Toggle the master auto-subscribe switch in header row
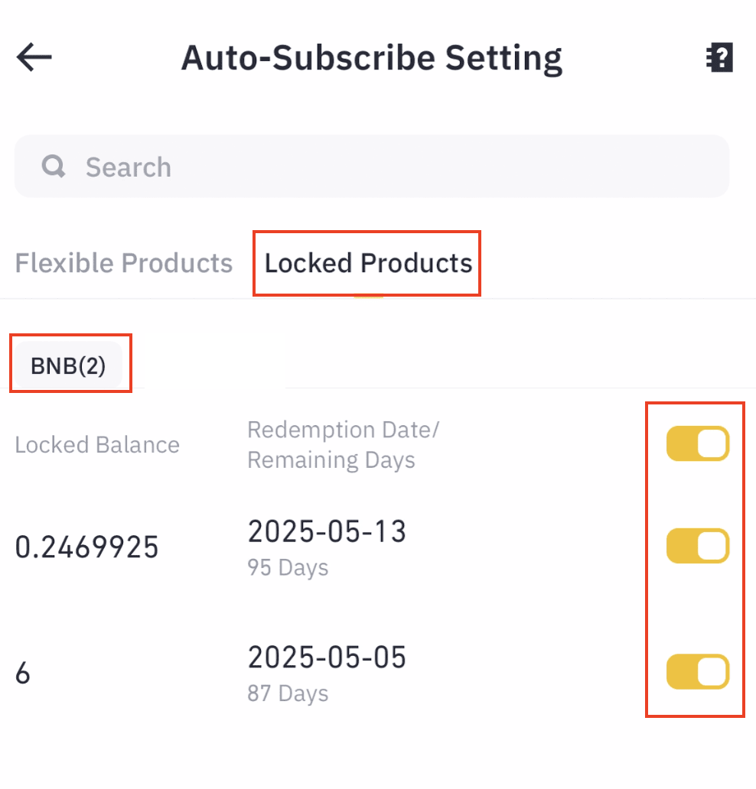The image size is (756, 789). tap(697, 444)
